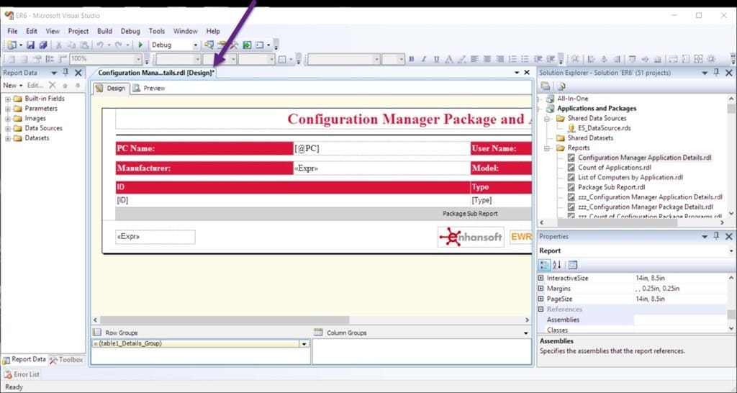
Task: Click the Redo arrow icon
Action: pos(119,45)
